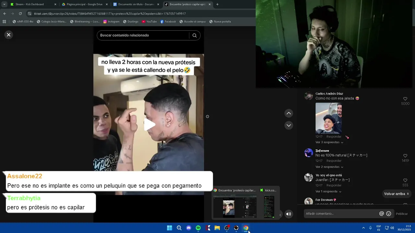Go to the next video with down arrow
The image size is (415, 233).
pyautogui.click(x=289, y=125)
